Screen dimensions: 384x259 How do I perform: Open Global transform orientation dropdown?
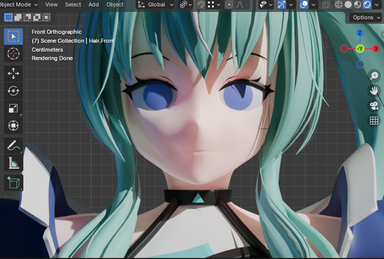pos(156,4)
